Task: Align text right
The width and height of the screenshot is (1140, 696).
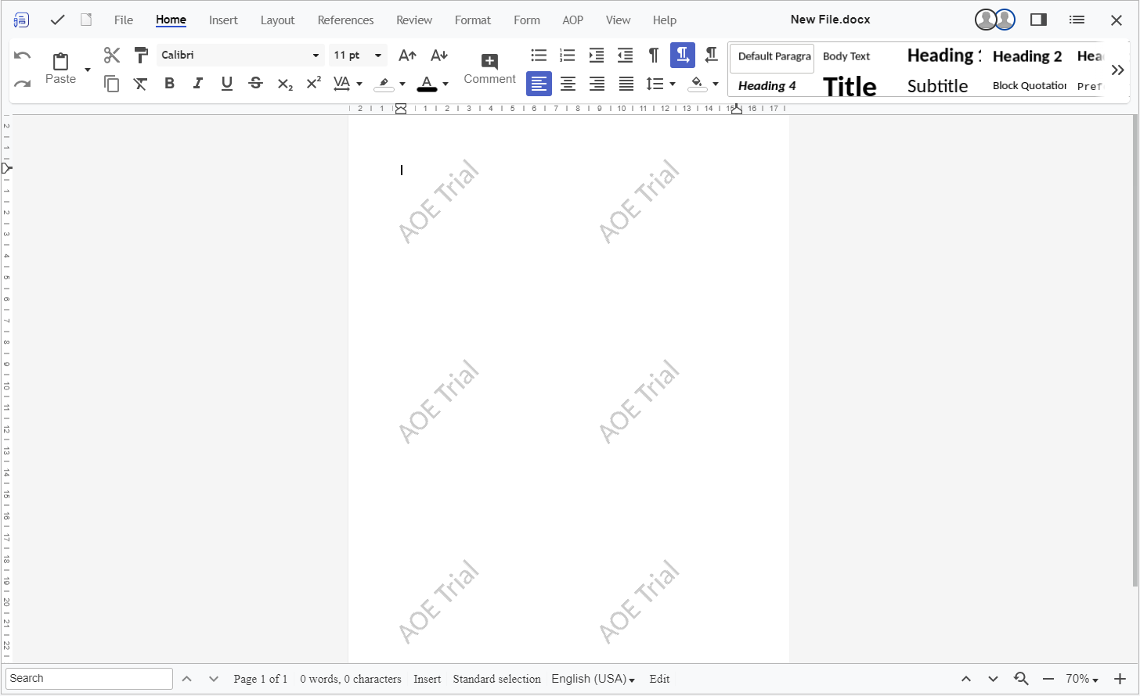Action: click(x=597, y=84)
